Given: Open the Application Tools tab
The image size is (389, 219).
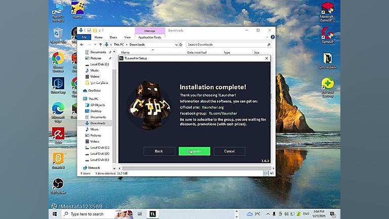Looking at the screenshot, I should [x=149, y=37].
